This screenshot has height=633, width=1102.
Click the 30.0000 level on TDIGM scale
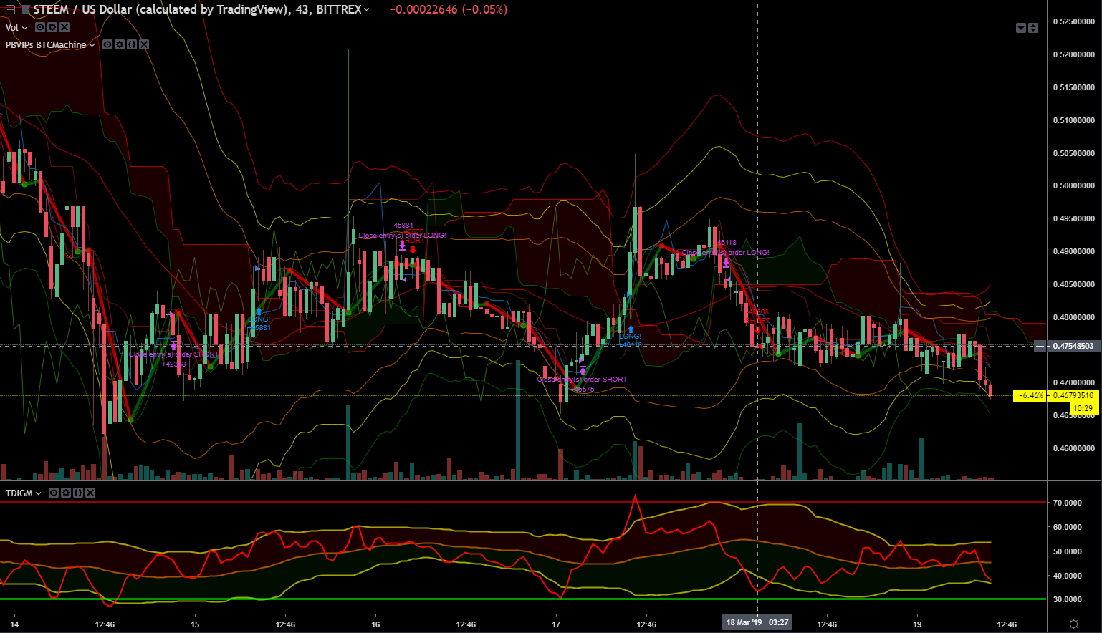pyautogui.click(x=1067, y=600)
